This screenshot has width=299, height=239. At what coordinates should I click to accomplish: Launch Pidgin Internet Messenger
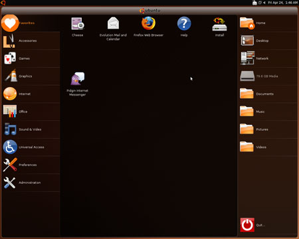[x=78, y=84]
